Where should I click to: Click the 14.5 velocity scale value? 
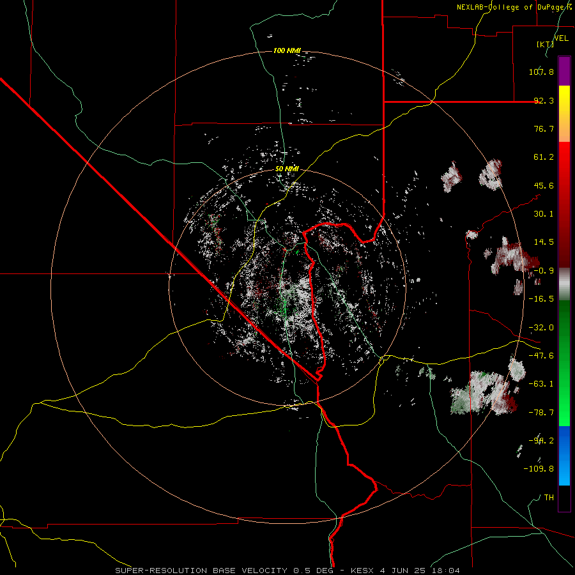tap(544, 242)
